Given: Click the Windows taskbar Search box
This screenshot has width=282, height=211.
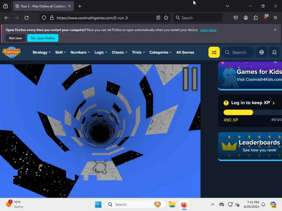Looking at the screenshot, I should click(135, 204).
